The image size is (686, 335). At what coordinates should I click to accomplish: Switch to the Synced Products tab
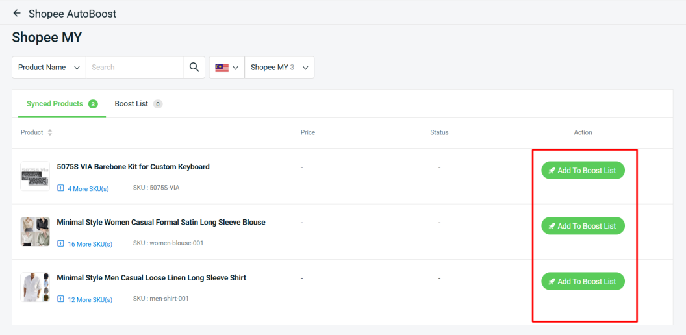tap(62, 104)
